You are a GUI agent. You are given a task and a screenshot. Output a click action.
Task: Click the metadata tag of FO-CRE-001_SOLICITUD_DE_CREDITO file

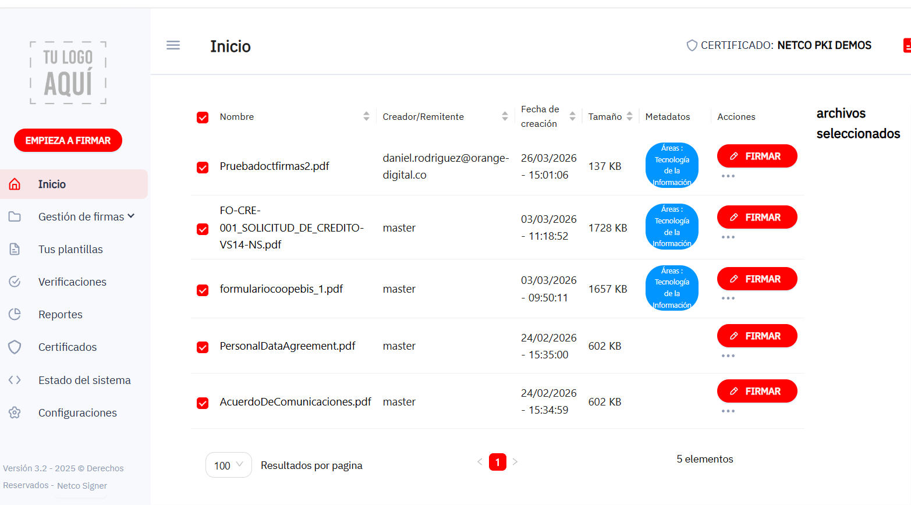672,226
